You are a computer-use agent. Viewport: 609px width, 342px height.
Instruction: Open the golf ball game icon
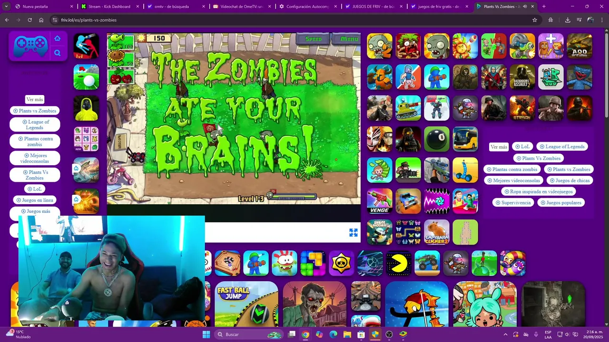(86, 77)
